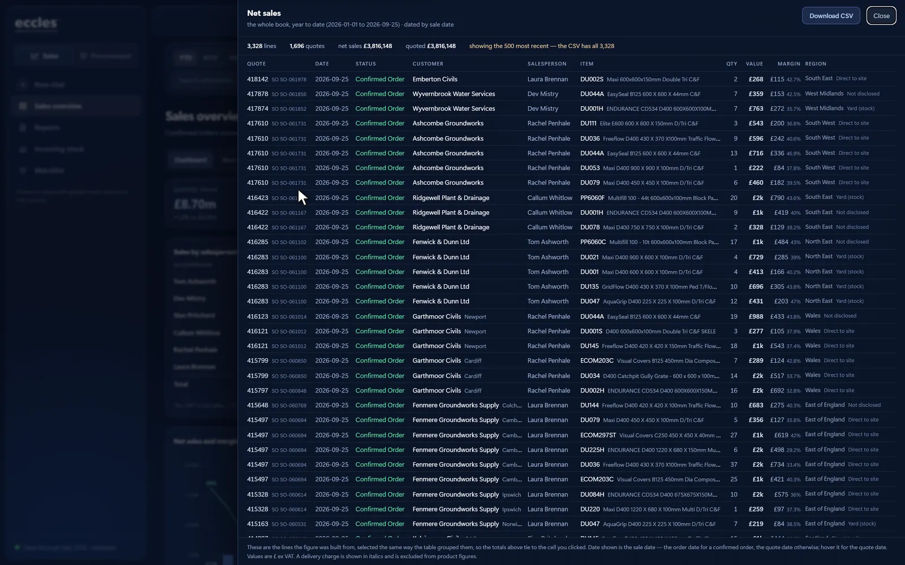Click the STATUS column header
The height and width of the screenshot is (565, 905).
point(365,64)
